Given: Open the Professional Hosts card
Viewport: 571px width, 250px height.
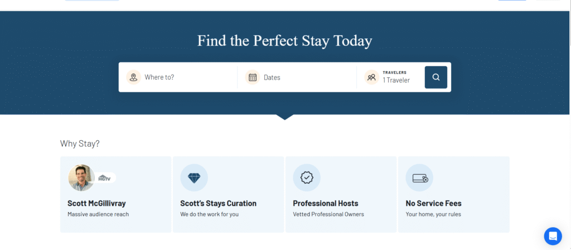Looking at the screenshot, I should click(341, 194).
